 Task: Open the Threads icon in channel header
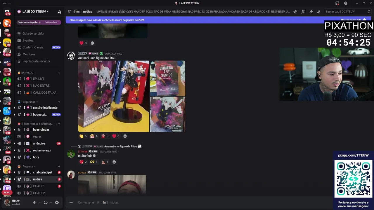click(295, 12)
